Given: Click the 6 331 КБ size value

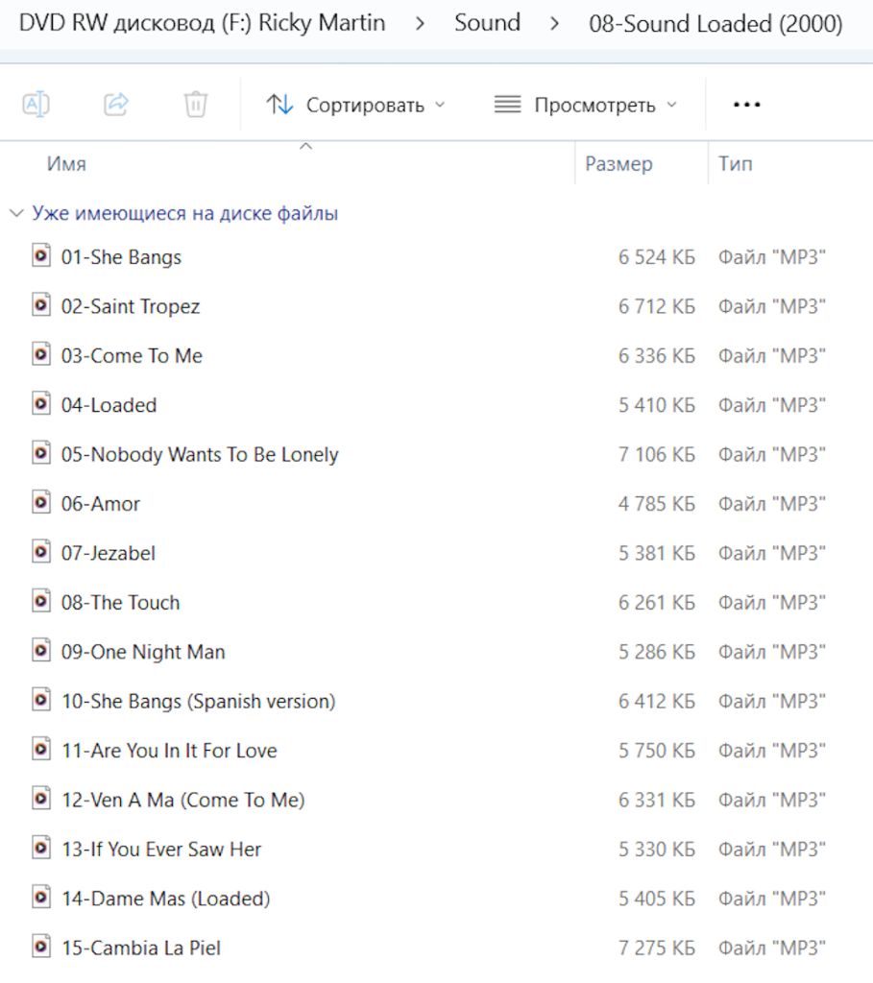Looking at the screenshot, I should [657, 800].
